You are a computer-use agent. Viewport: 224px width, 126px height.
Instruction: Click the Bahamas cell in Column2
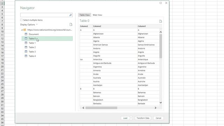[x=115, y=92]
